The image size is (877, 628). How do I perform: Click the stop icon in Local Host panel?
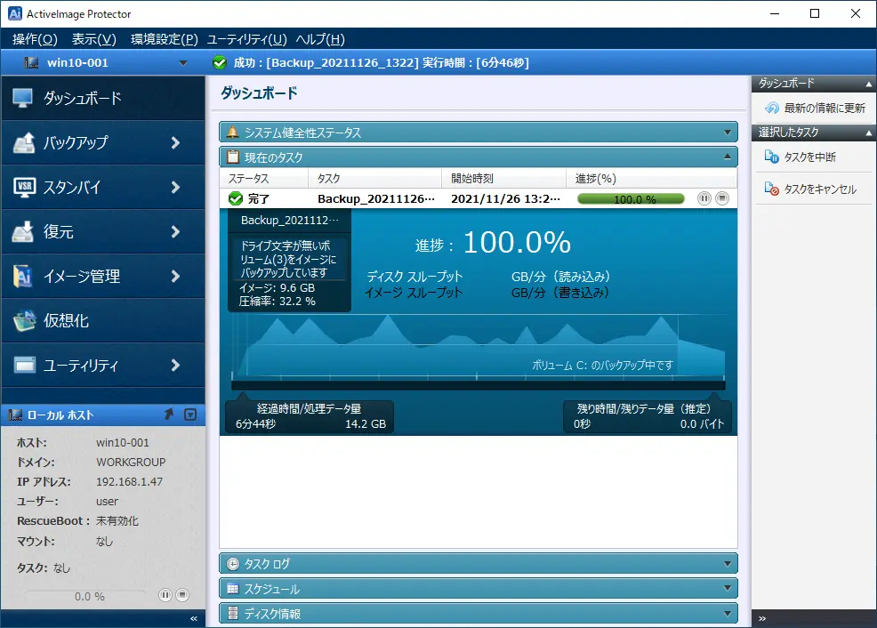pyautogui.click(x=181, y=595)
